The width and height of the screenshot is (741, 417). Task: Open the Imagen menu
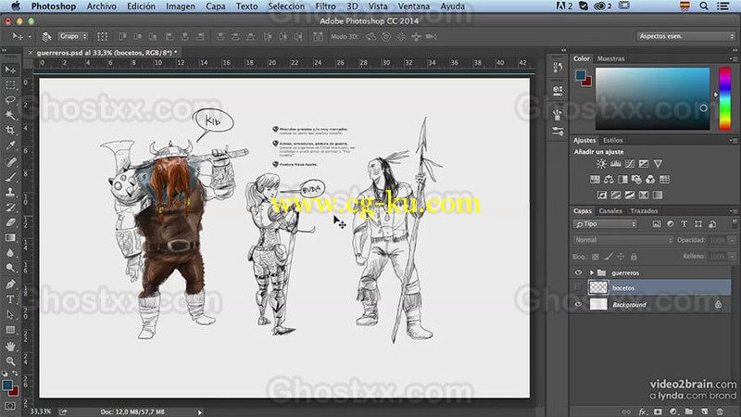coord(181,6)
